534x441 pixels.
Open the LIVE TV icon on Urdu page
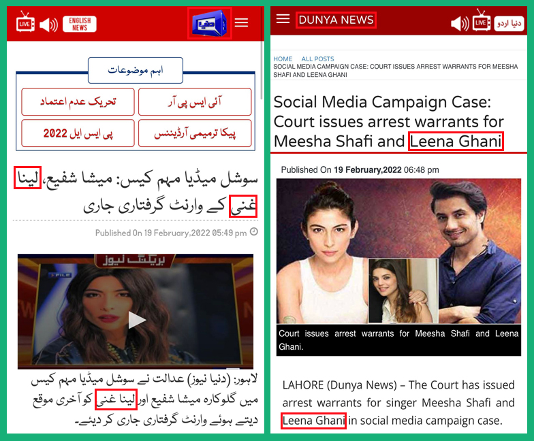tap(25, 22)
